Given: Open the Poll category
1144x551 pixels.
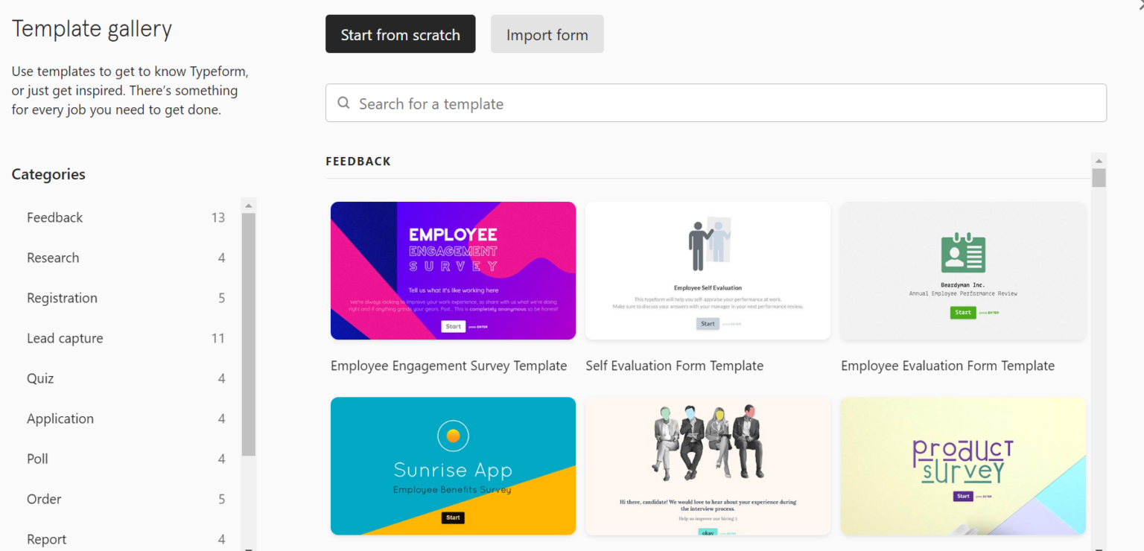Looking at the screenshot, I should tap(37, 459).
